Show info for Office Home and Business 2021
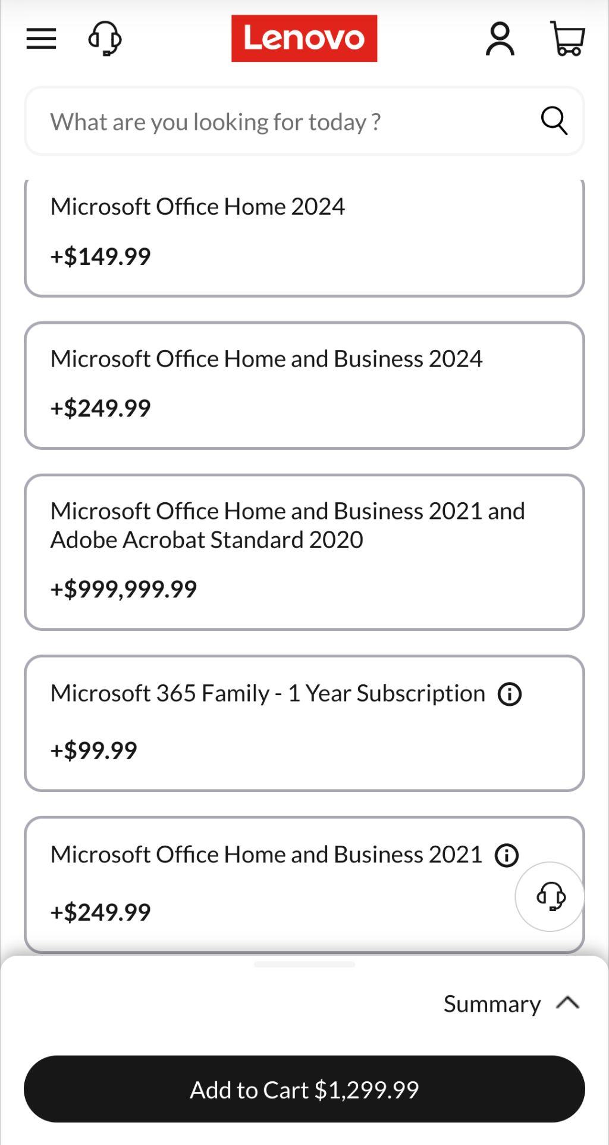 507,855
